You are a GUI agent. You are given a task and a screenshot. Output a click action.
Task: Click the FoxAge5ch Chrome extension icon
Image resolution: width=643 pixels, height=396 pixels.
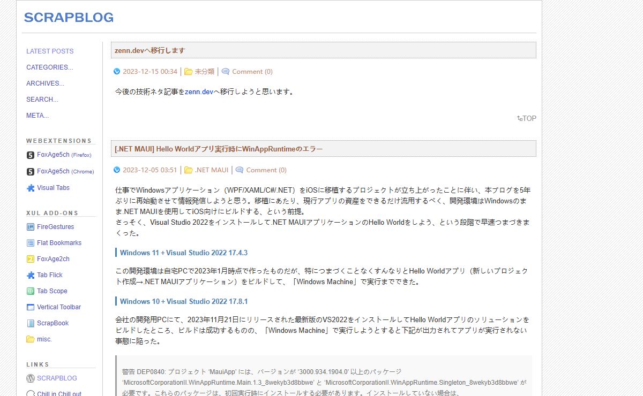31,172
